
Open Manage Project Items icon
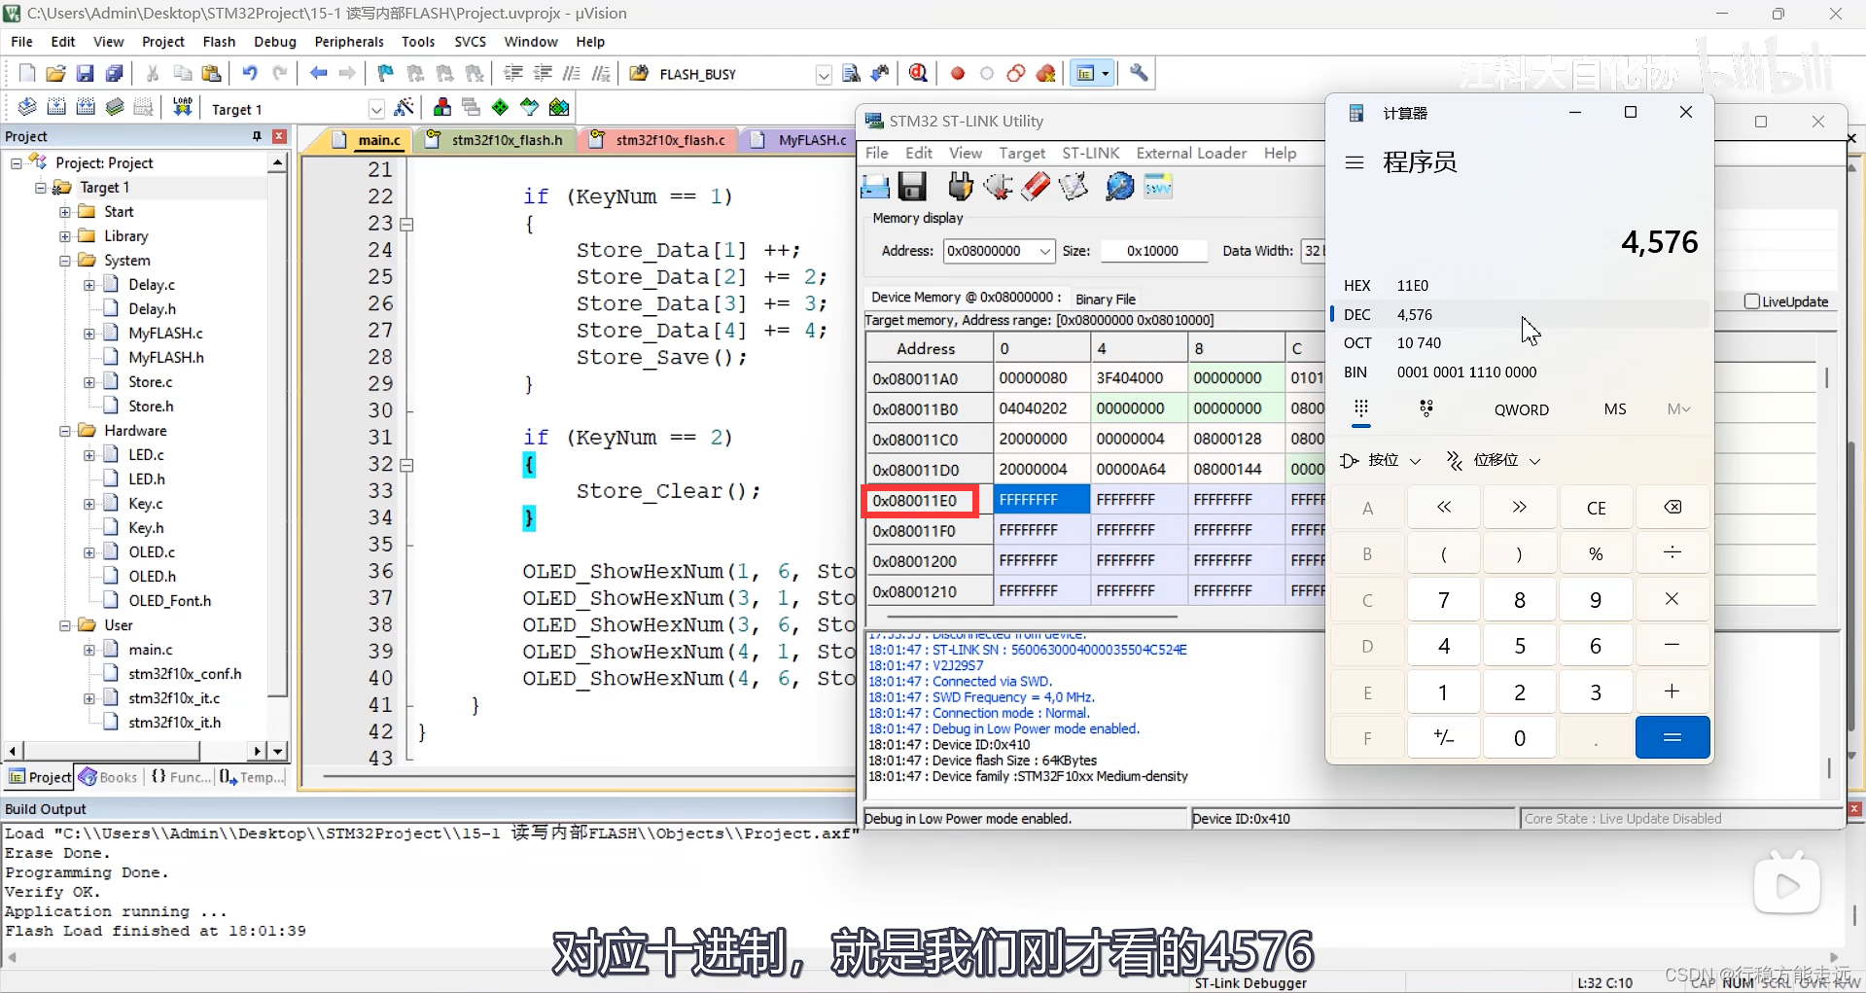coord(442,108)
